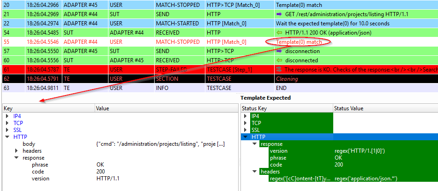Select the Status Key column header
The image size is (438, 191).
point(287,108)
